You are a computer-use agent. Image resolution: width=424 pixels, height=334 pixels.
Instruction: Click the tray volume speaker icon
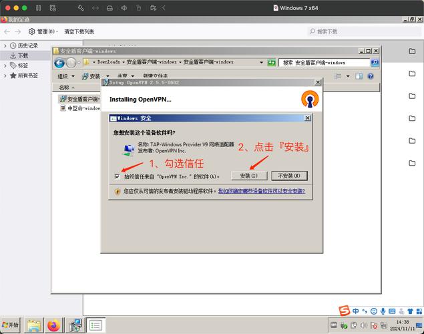click(364, 325)
